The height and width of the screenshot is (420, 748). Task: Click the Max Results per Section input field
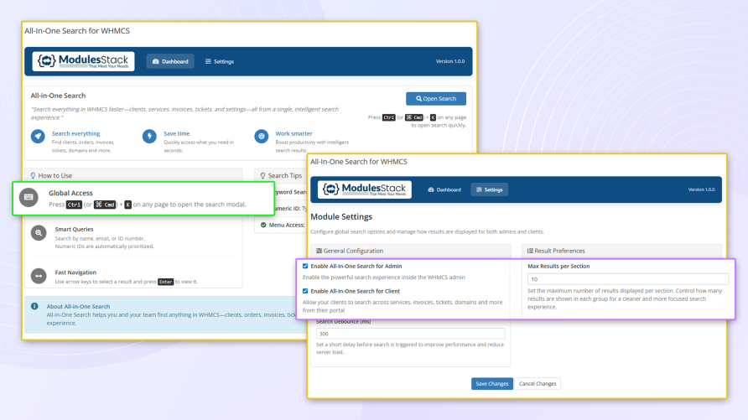tap(628, 279)
